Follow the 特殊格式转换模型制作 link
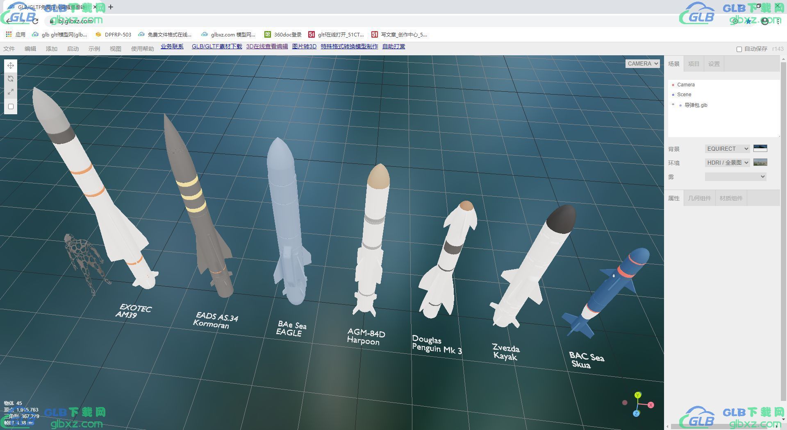The image size is (787, 430). pos(350,47)
